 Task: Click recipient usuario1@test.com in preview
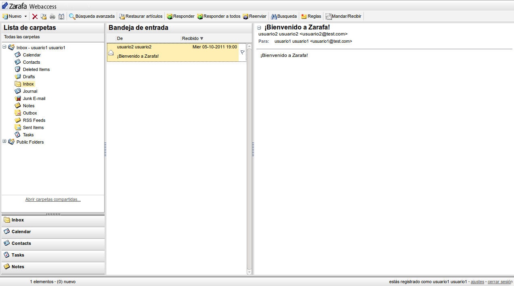click(x=313, y=41)
